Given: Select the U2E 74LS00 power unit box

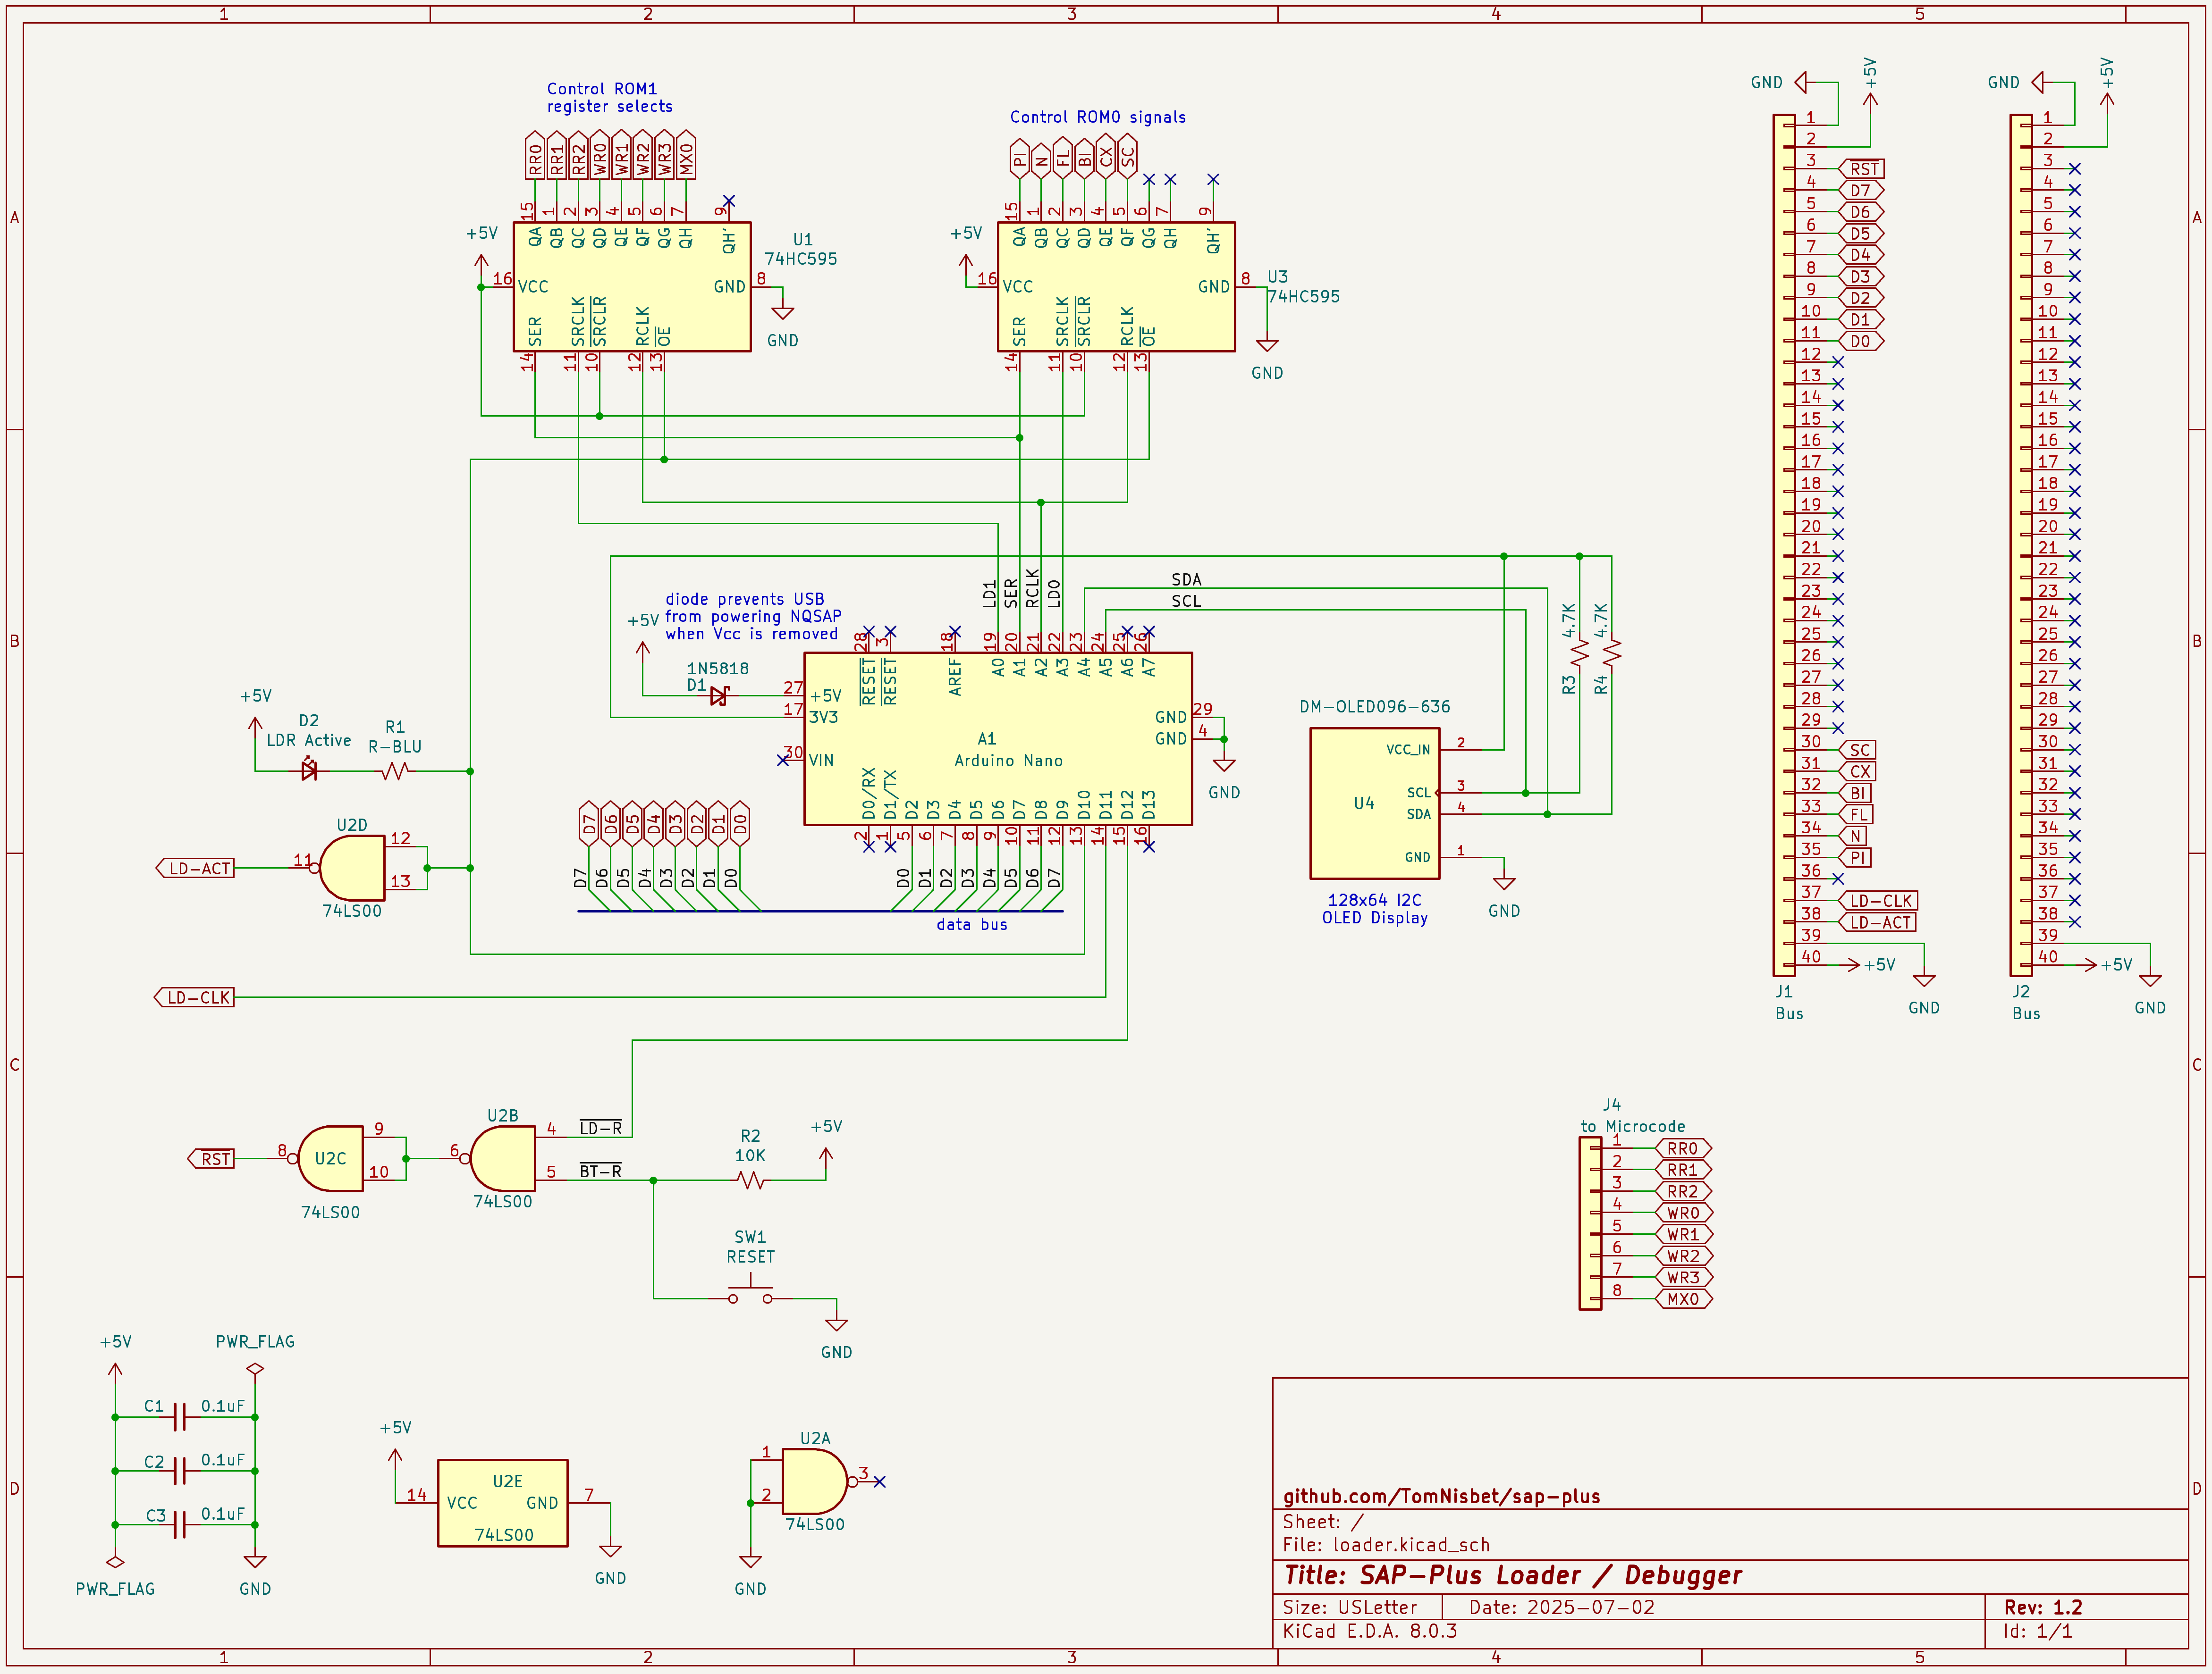Looking at the screenshot, I should pyautogui.click(x=503, y=1503).
